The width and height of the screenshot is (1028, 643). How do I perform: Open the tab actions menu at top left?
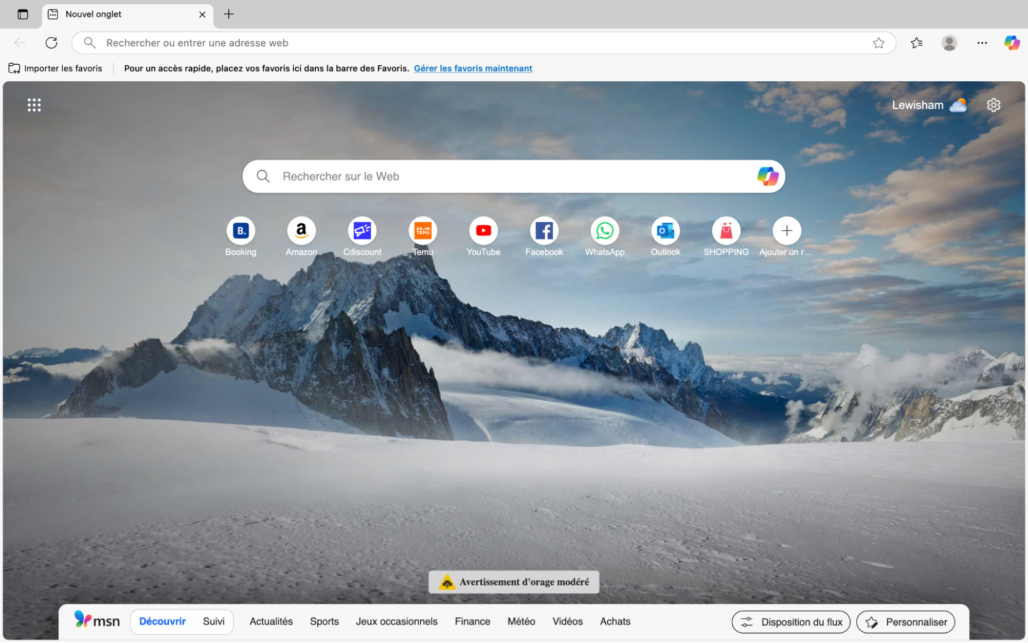22,14
